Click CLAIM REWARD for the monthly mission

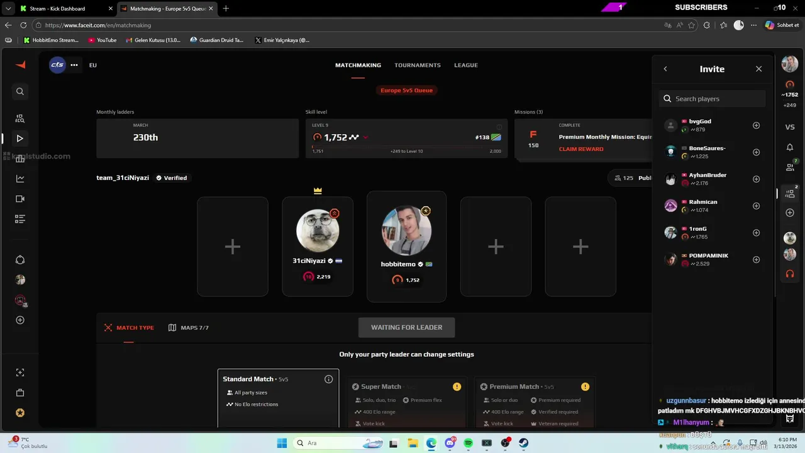pos(581,149)
